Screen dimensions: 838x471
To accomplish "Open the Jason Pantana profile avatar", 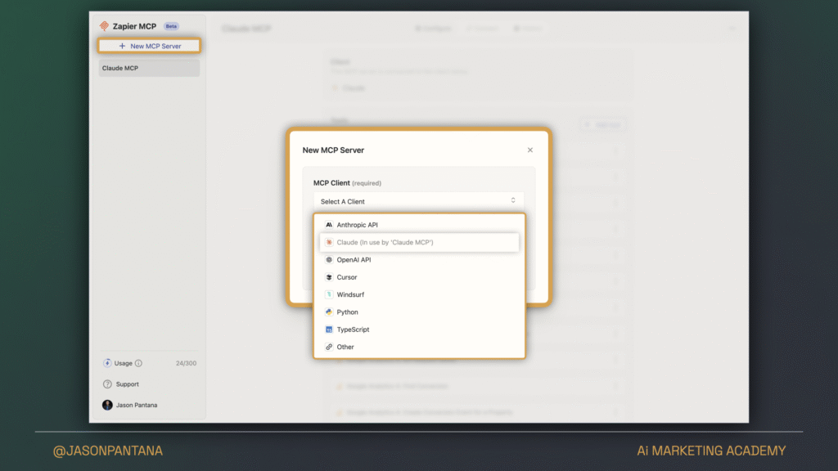I will click(107, 405).
